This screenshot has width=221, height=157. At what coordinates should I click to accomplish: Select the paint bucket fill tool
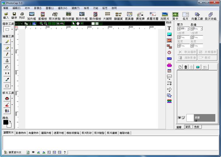7,67
